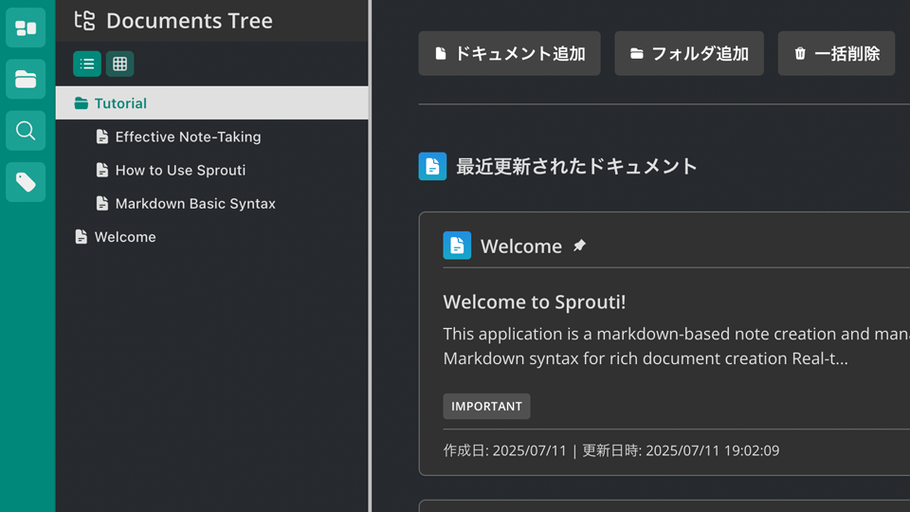Click the Welcome to Sprouti! heading
The image size is (910, 512).
click(x=535, y=302)
